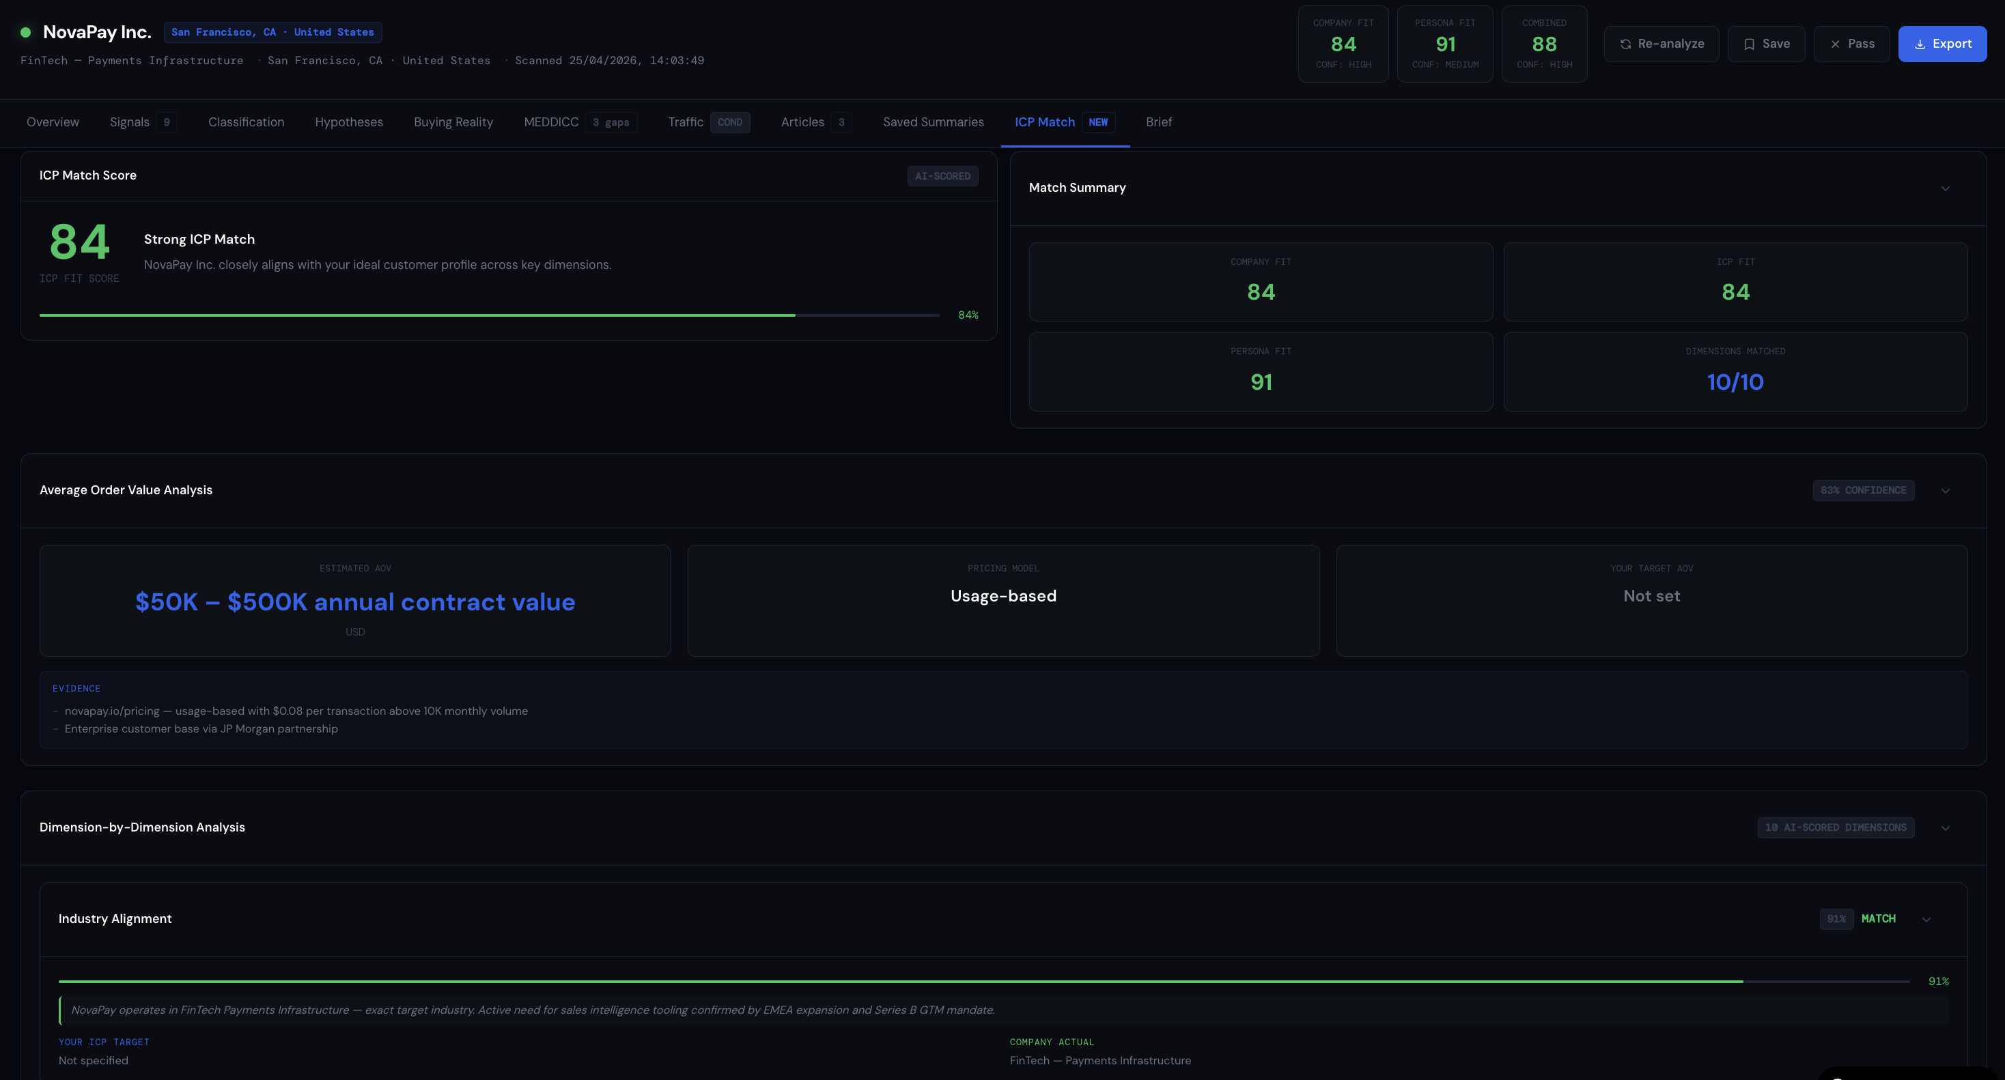Click the 91% MATCH label
The image size is (2005, 1080).
(x=1857, y=919)
